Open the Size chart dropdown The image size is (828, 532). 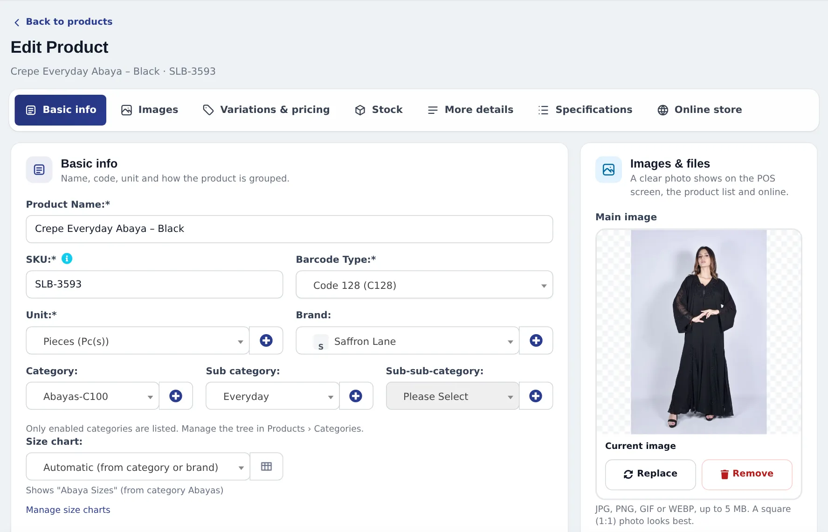click(138, 467)
